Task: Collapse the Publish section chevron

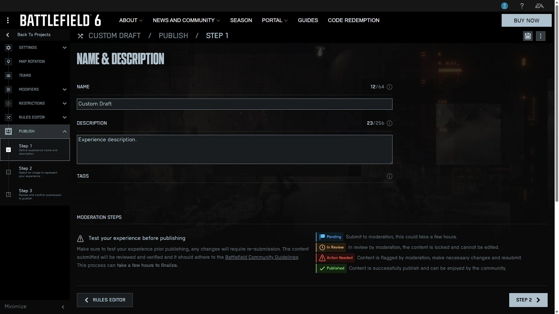Action: (x=65, y=131)
